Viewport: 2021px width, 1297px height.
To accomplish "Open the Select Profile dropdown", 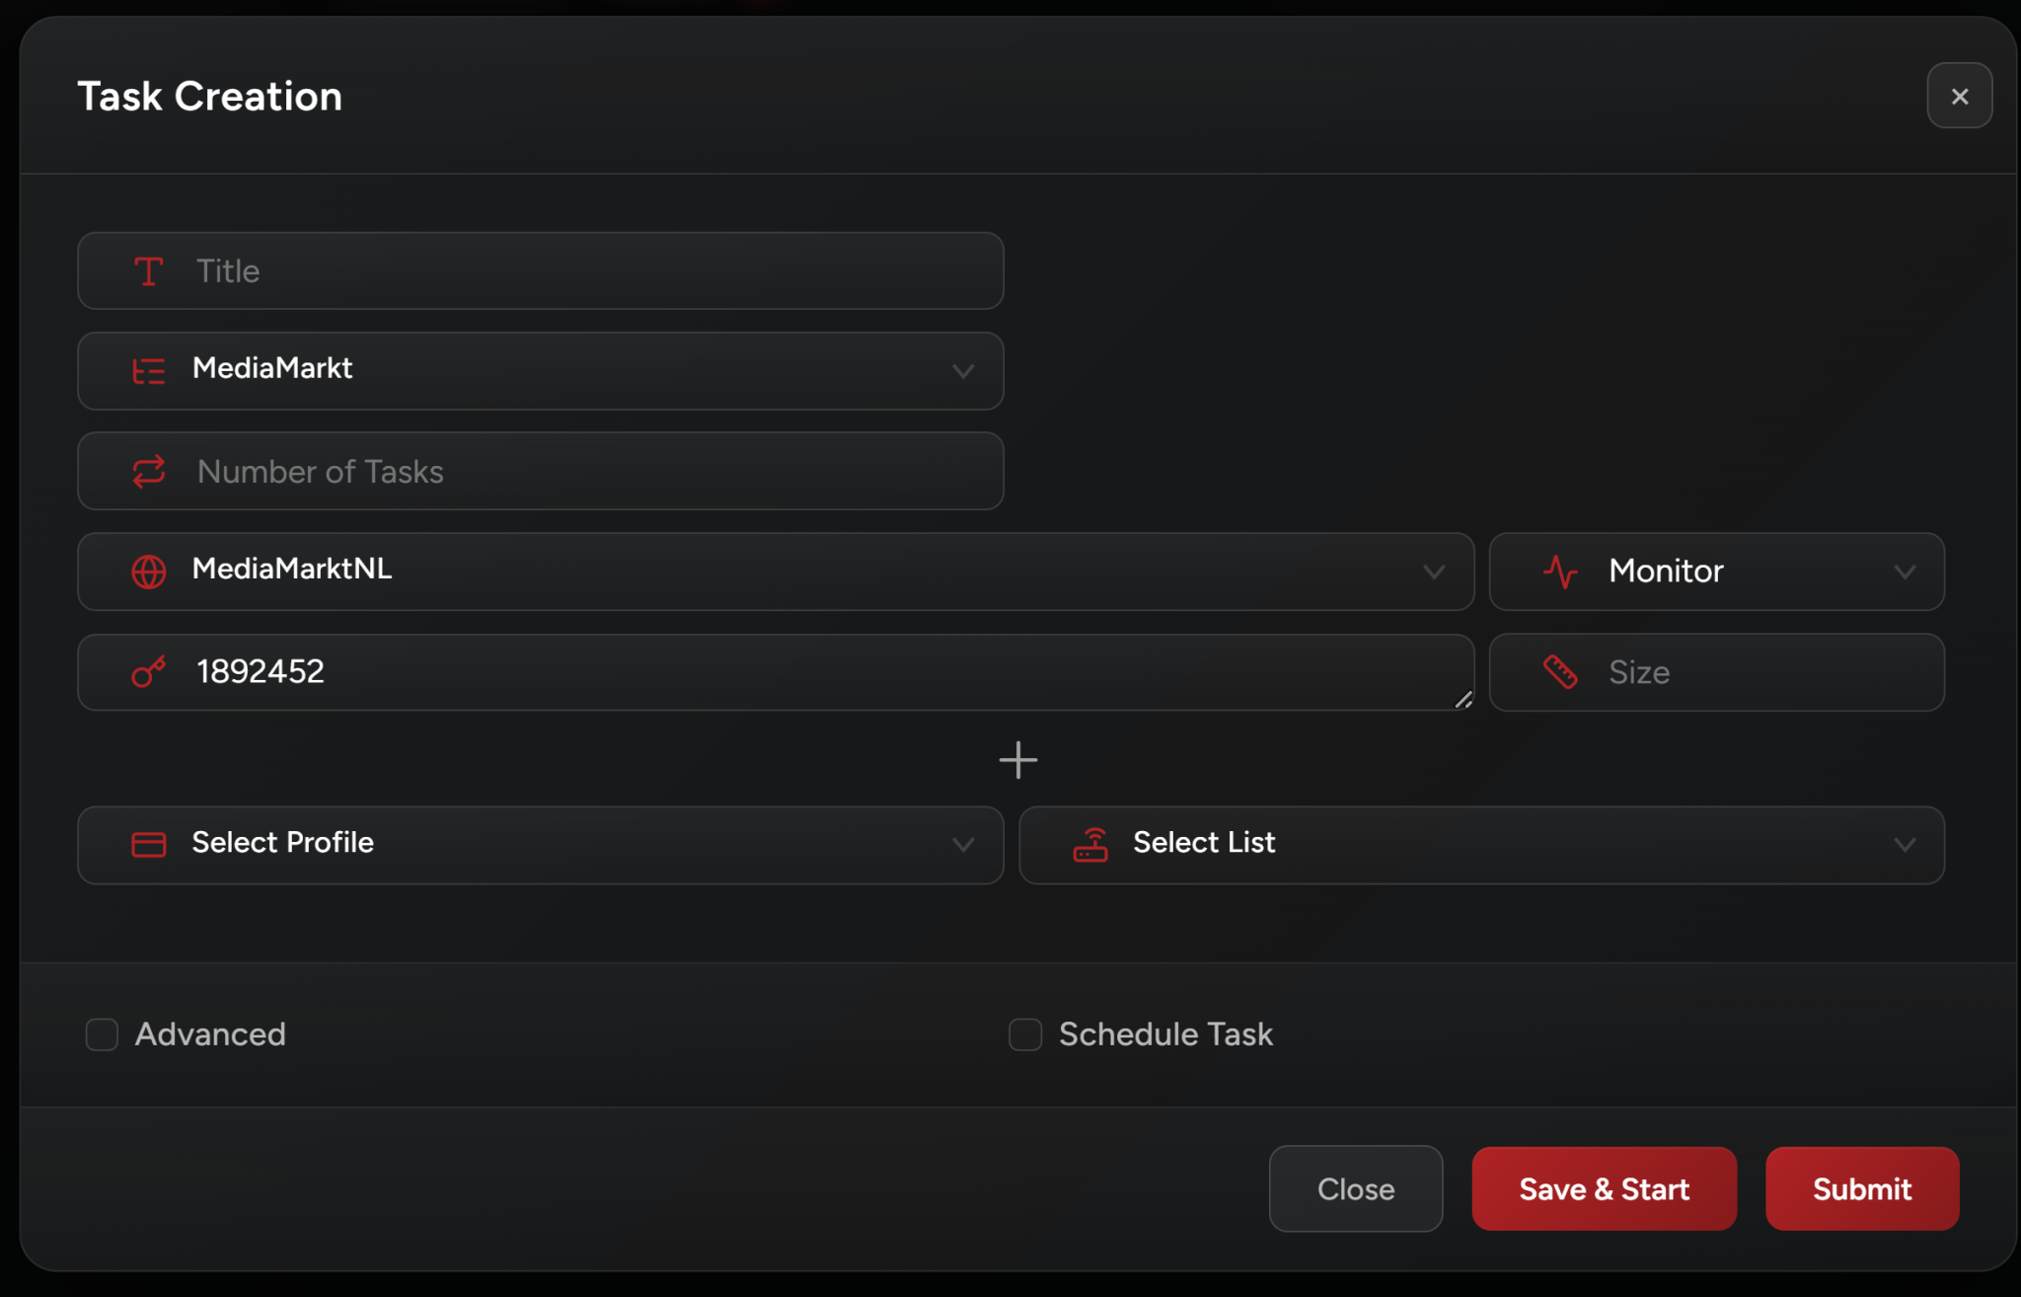I will click(963, 845).
